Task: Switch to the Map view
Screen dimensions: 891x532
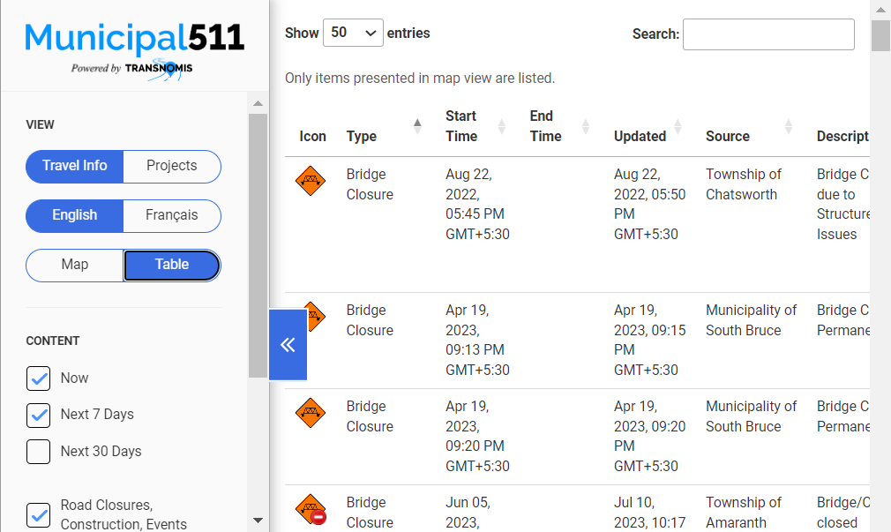Action: pos(74,265)
